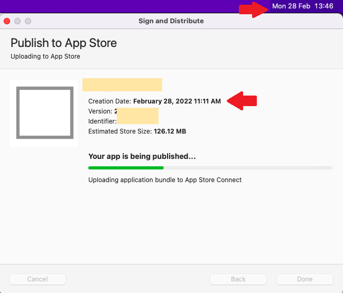Click the 'Uploading to App Store' subtitle
This screenshot has height=293, width=343.
[45, 56]
